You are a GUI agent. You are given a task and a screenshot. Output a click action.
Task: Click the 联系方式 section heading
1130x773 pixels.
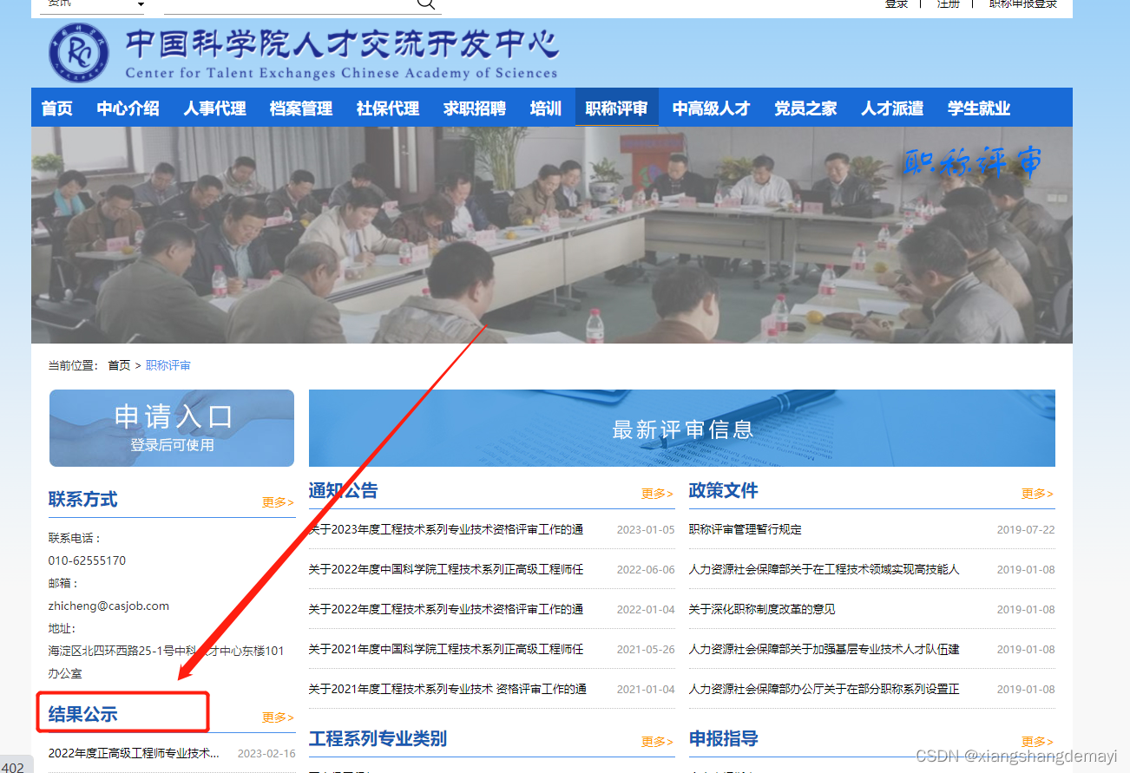[83, 499]
